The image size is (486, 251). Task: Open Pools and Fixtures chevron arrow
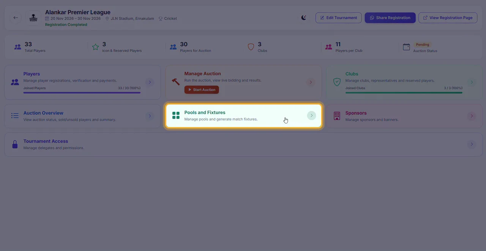(311, 116)
